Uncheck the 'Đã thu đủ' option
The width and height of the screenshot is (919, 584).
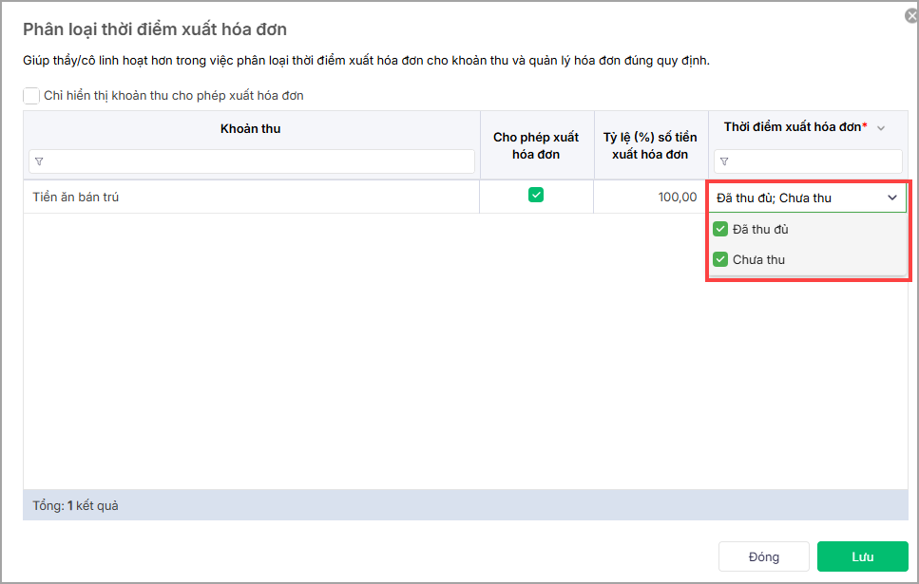720,229
